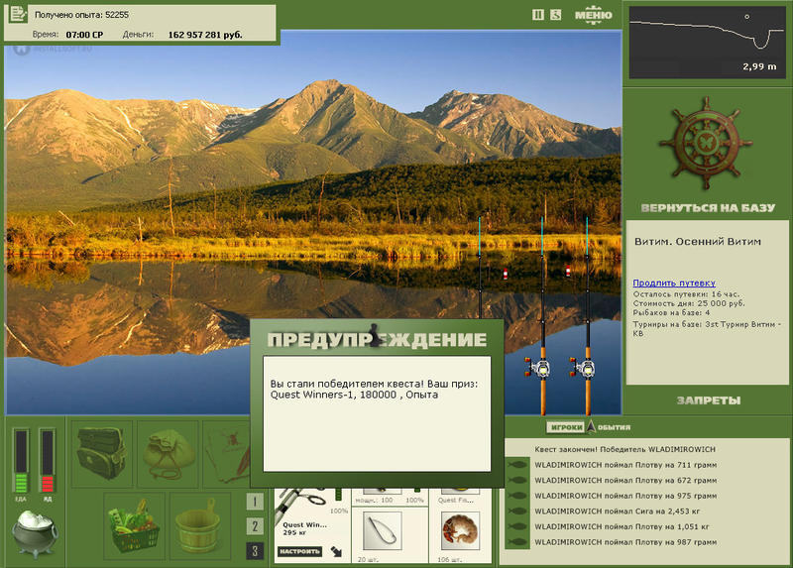Open the drawstring bait pouch icon

pos(168,453)
